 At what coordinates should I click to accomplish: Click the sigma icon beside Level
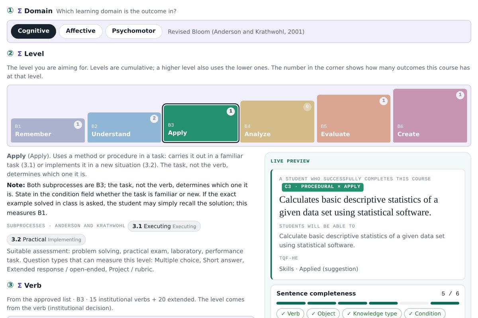[x=20, y=54]
